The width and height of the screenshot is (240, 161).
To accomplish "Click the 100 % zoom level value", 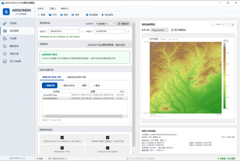I will (x=218, y=24).
